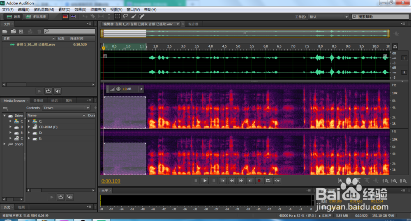411x221 pixels.
Task: Click the Files panel Loop Playback button
Action: [x=48, y=91]
